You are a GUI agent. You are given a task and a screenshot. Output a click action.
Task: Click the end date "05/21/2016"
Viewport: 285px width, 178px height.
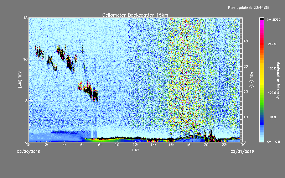point(242,152)
